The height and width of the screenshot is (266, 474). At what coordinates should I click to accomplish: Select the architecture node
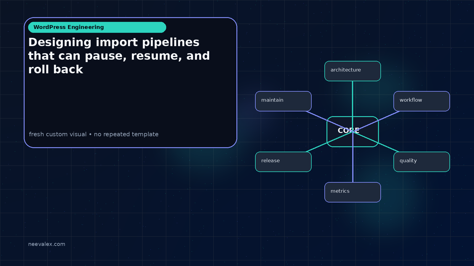coord(353,71)
